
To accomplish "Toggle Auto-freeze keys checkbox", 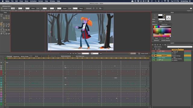I will pyautogui.click(x=75, y=56).
